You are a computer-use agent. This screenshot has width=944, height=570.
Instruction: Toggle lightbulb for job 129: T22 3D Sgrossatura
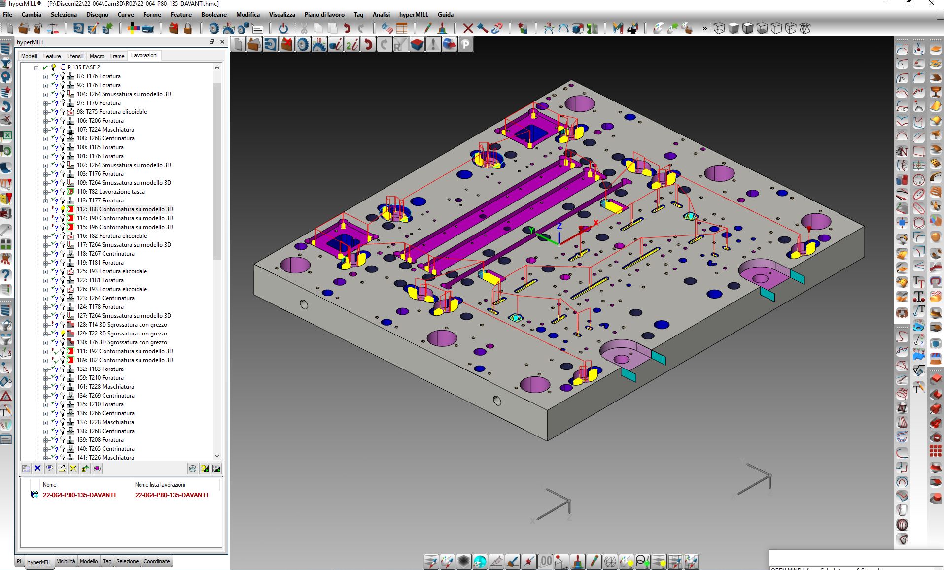tap(63, 334)
